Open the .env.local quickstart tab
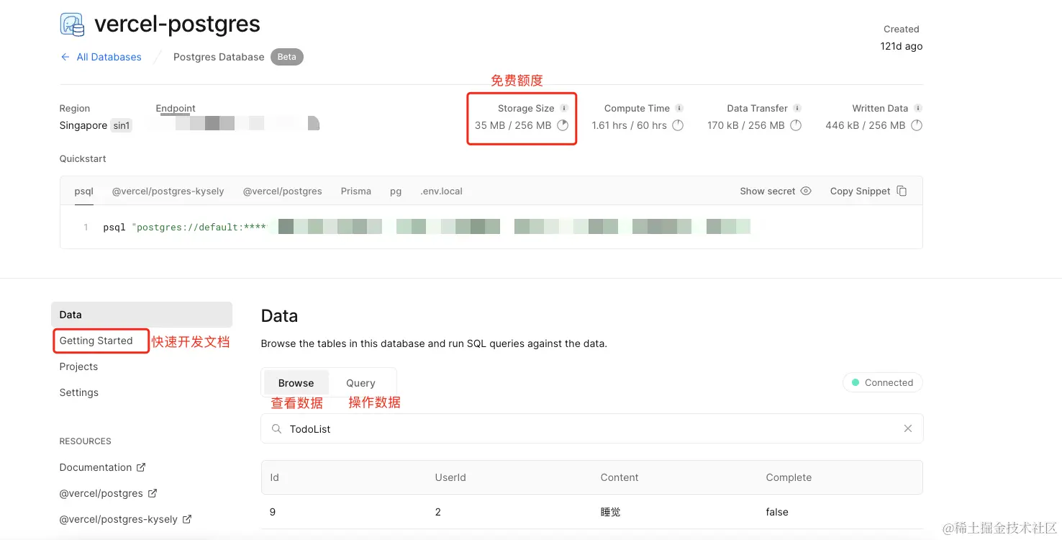This screenshot has height=540, width=1062. 442,191
